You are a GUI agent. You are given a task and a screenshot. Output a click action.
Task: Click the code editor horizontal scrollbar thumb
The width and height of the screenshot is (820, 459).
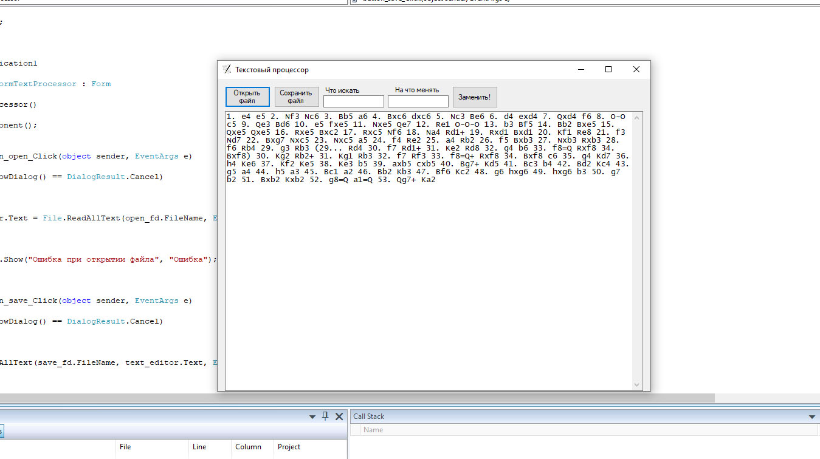click(357, 398)
